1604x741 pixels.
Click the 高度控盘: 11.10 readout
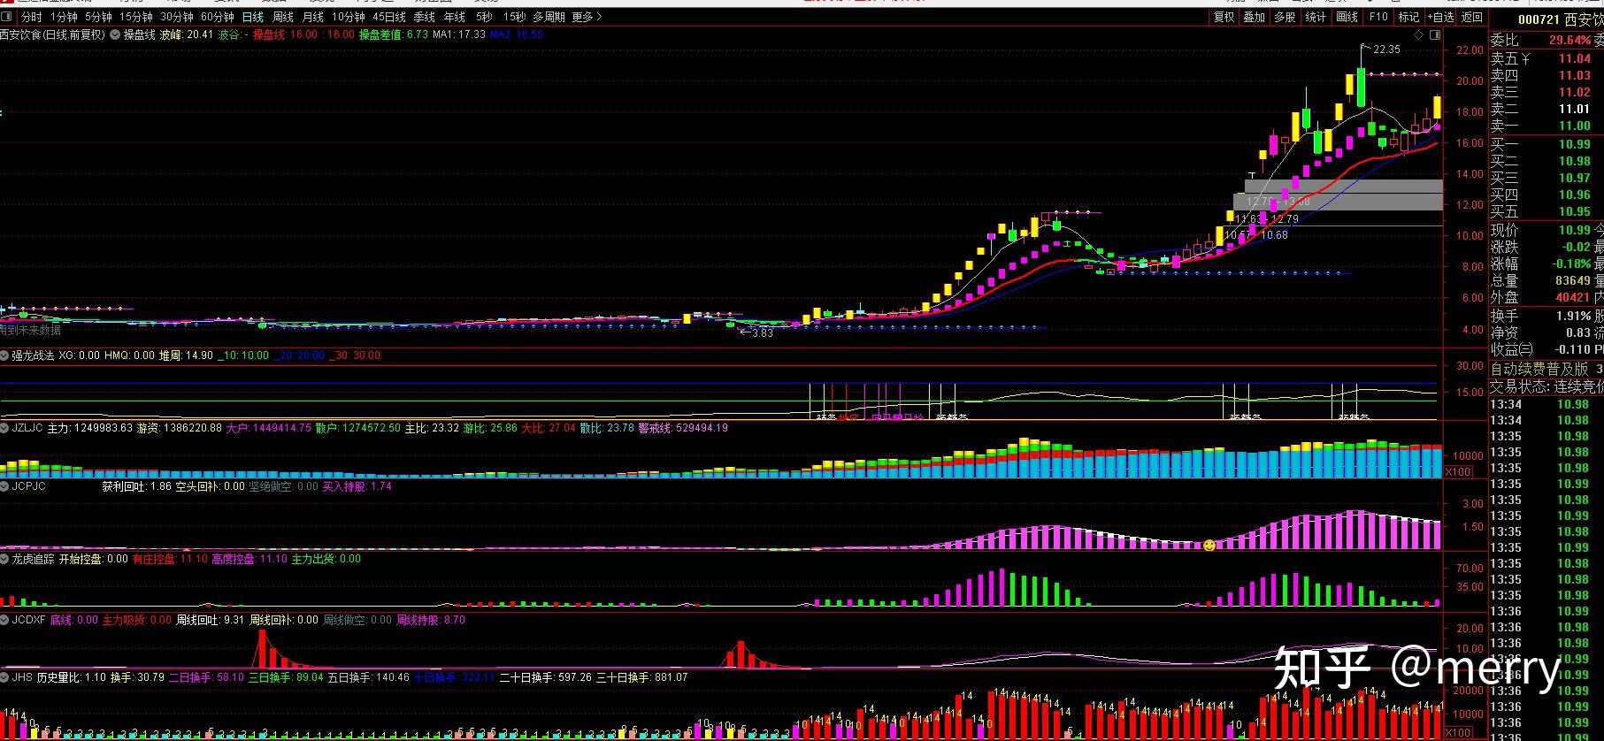[249, 559]
